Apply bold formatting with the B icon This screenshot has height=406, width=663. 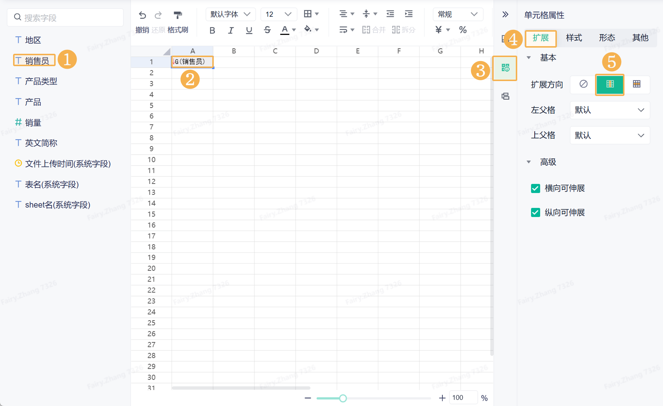(212, 30)
